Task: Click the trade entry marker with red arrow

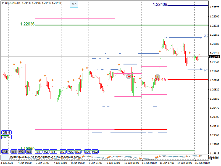Action: (128, 76)
